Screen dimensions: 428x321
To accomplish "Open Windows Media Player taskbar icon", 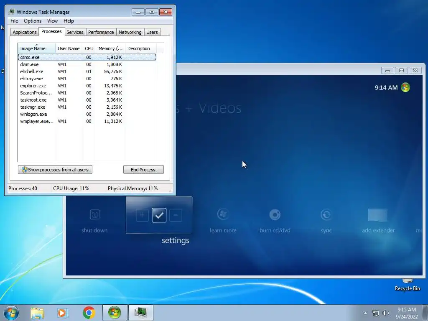I will [x=63, y=313].
